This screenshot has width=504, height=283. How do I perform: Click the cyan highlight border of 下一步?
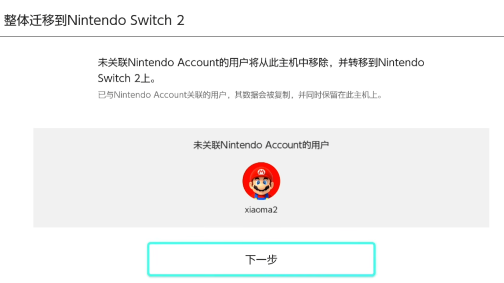(261, 244)
